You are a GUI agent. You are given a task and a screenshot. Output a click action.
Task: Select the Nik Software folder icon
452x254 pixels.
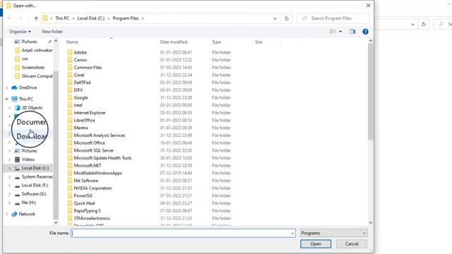(x=70, y=181)
